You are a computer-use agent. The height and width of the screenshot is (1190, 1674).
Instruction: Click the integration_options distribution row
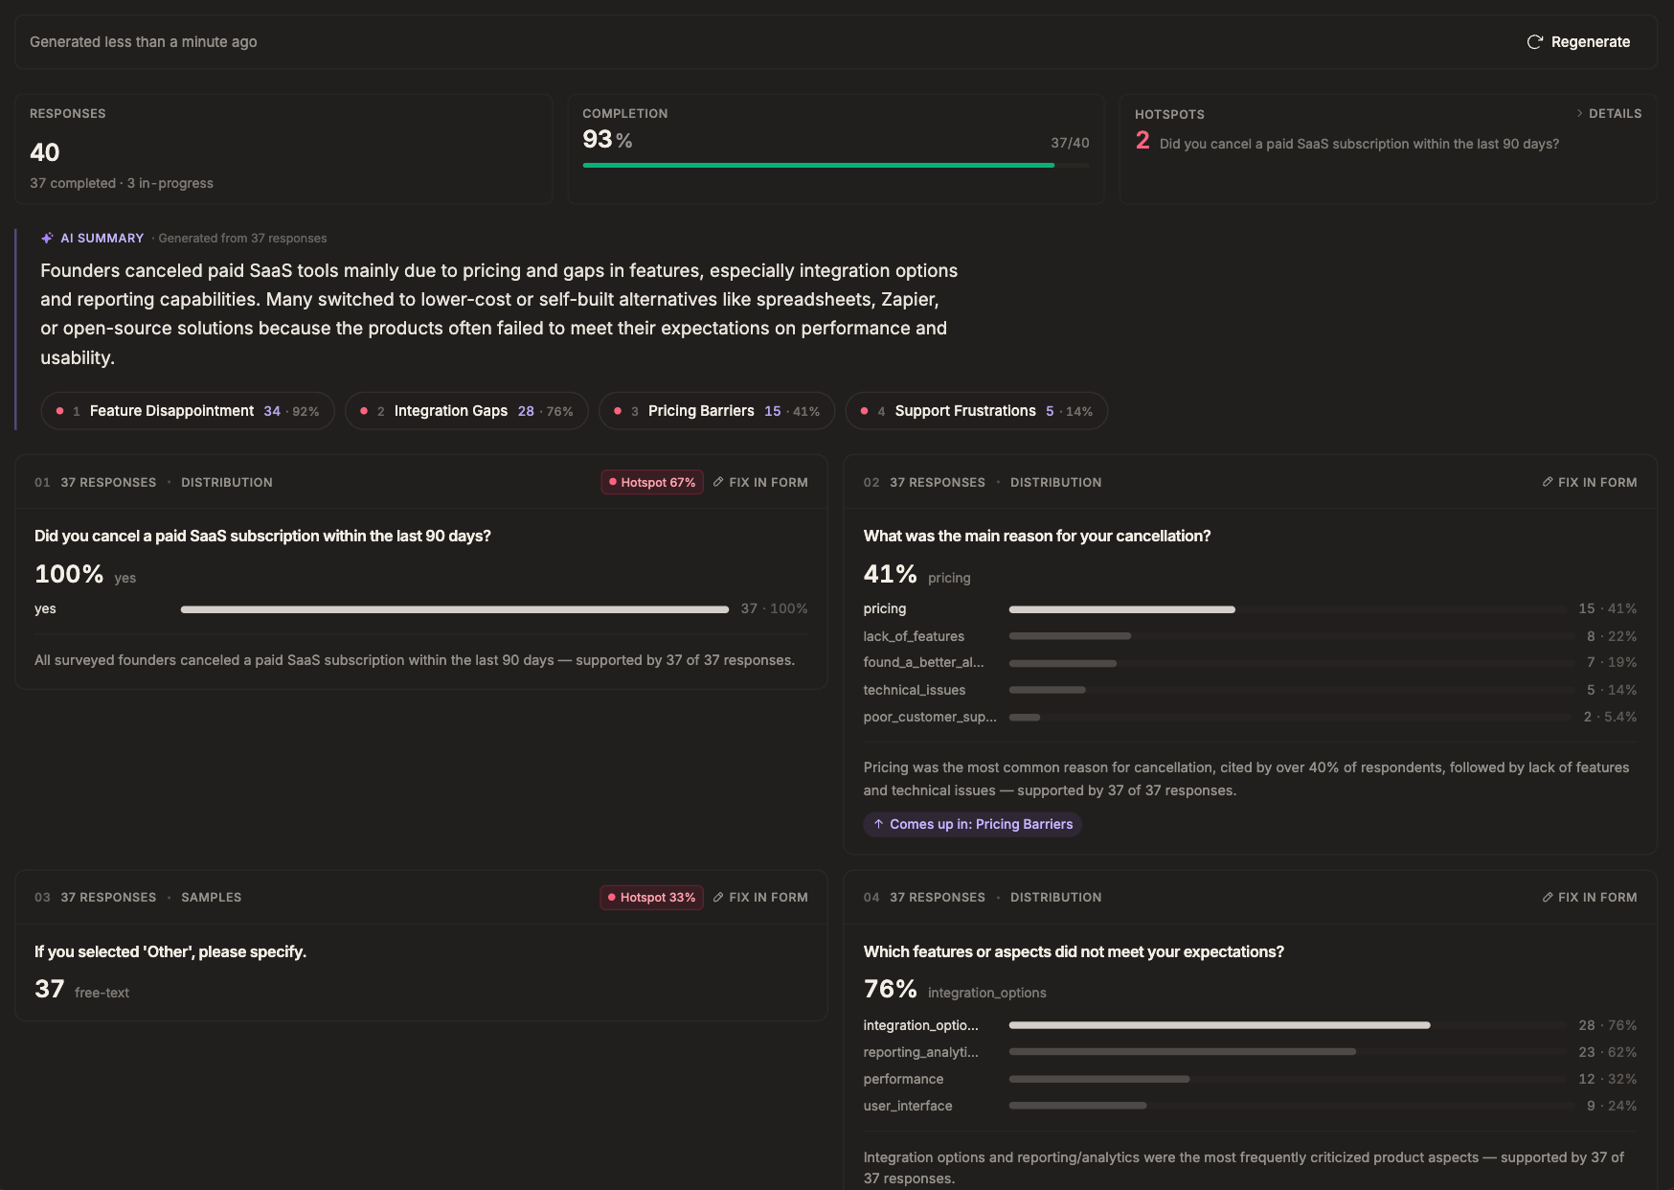(1250, 1025)
